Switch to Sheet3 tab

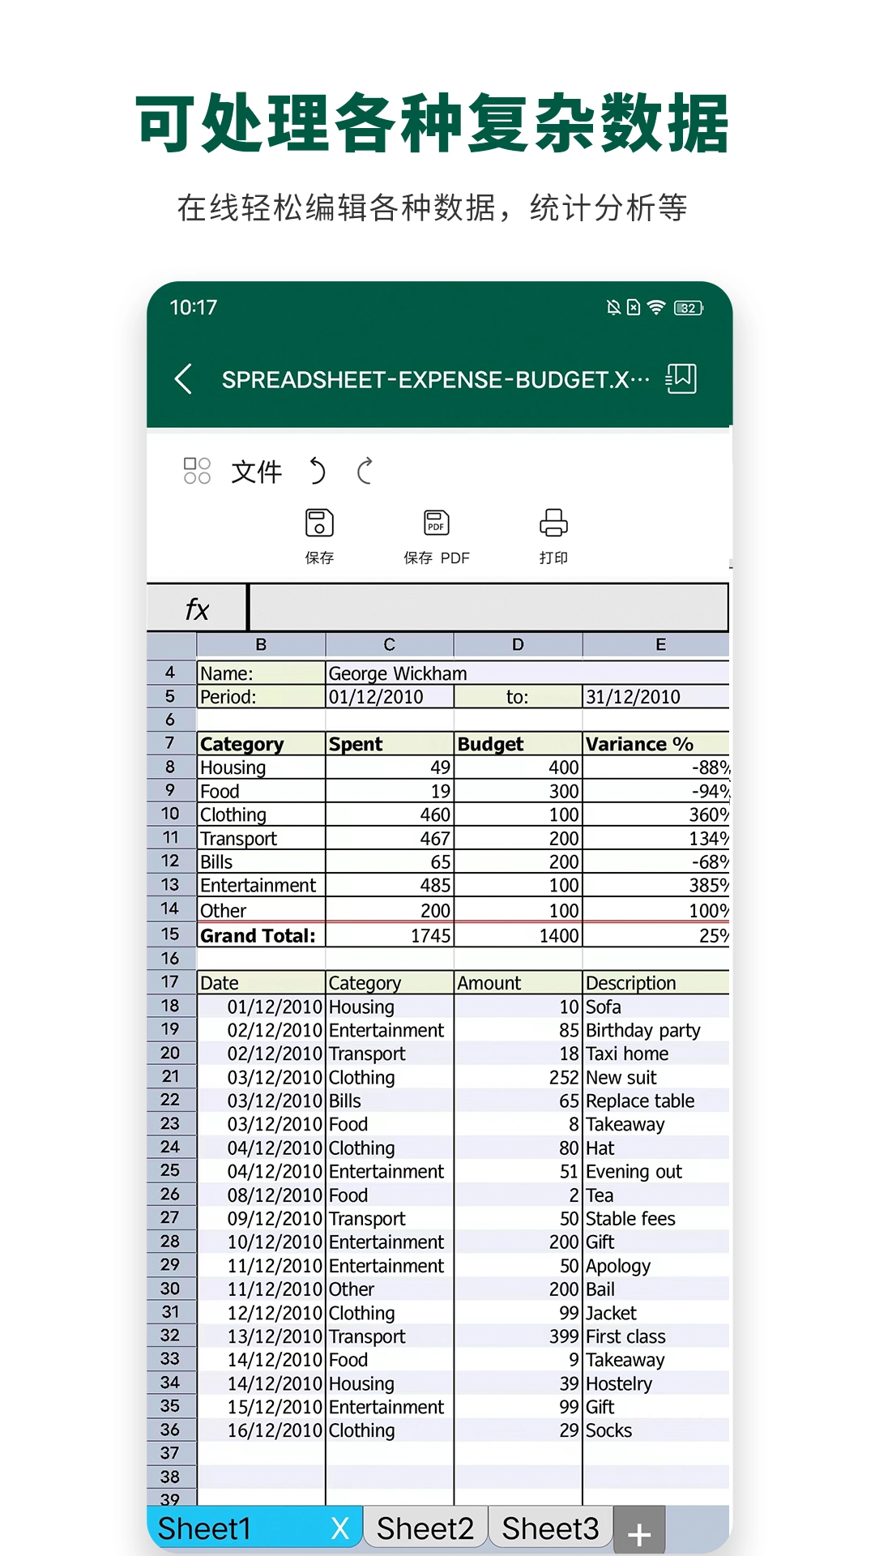(550, 1528)
